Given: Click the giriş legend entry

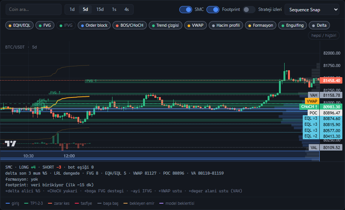Looking at the screenshot, I should click(x=12, y=204).
